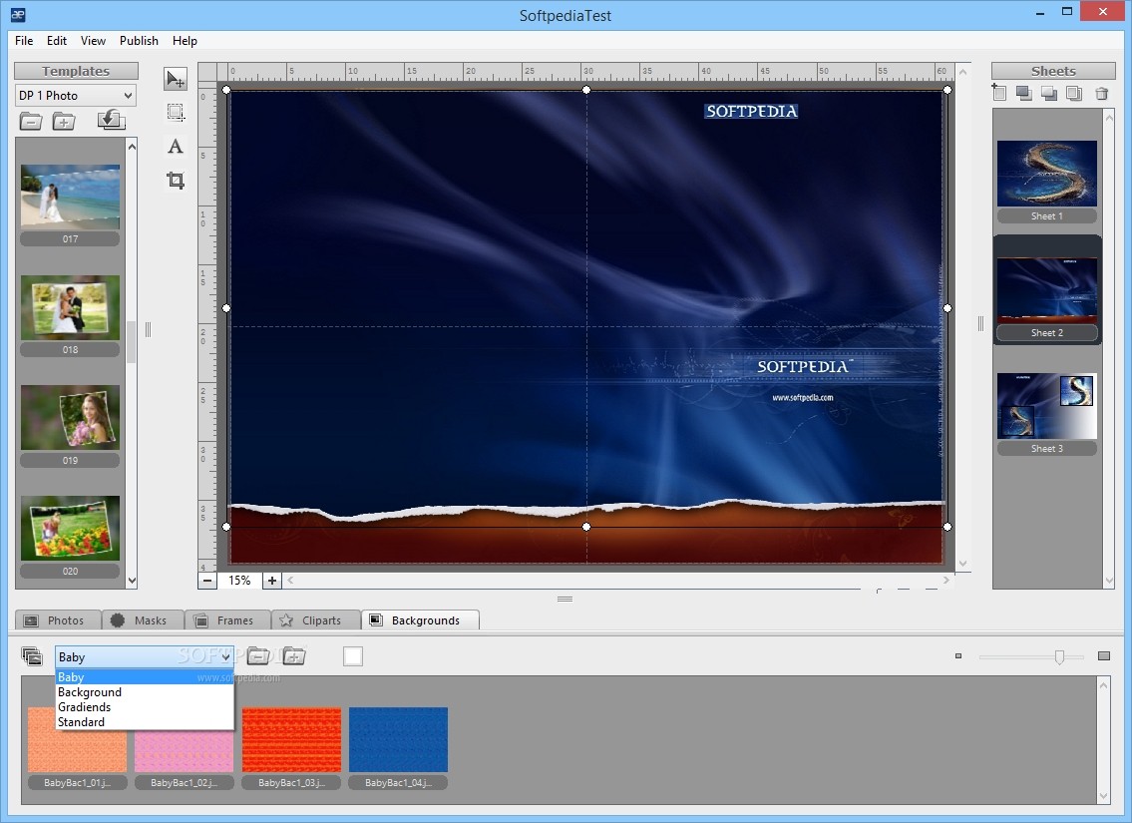Click the Sheets panel header
The width and height of the screenshot is (1132, 823).
[1053, 71]
